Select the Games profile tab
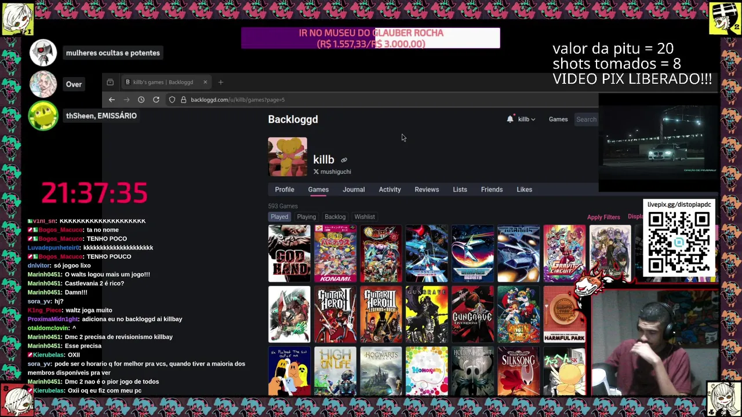The image size is (742, 417). tap(318, 189)
